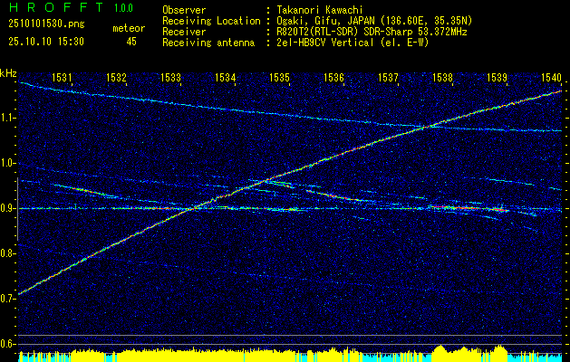Click the 0.7 kHz axis label

[x=8, y=299]
